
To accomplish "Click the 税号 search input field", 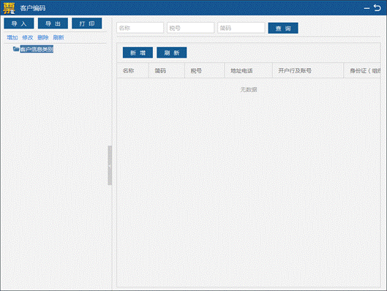I will pyautogui.click(x=190, y=28).
